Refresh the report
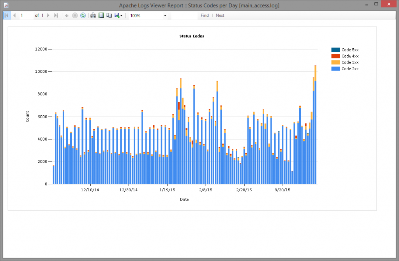Image resolution: width=399 pixels, height=261 pixels. coord(83,16)
